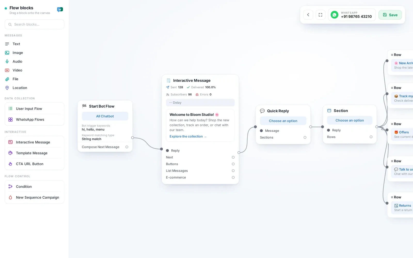Select the User Input Flow block

tap(34, 109)
